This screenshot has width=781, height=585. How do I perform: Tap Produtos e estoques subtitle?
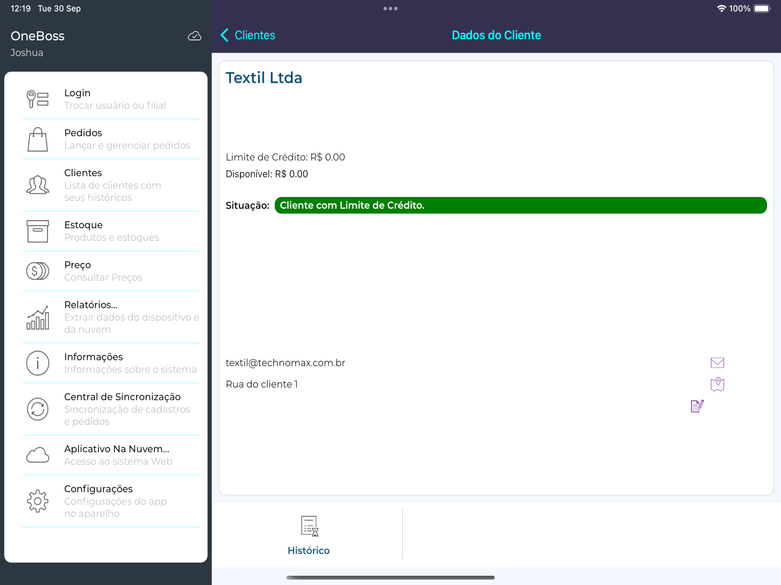click(x=112, y=237)
